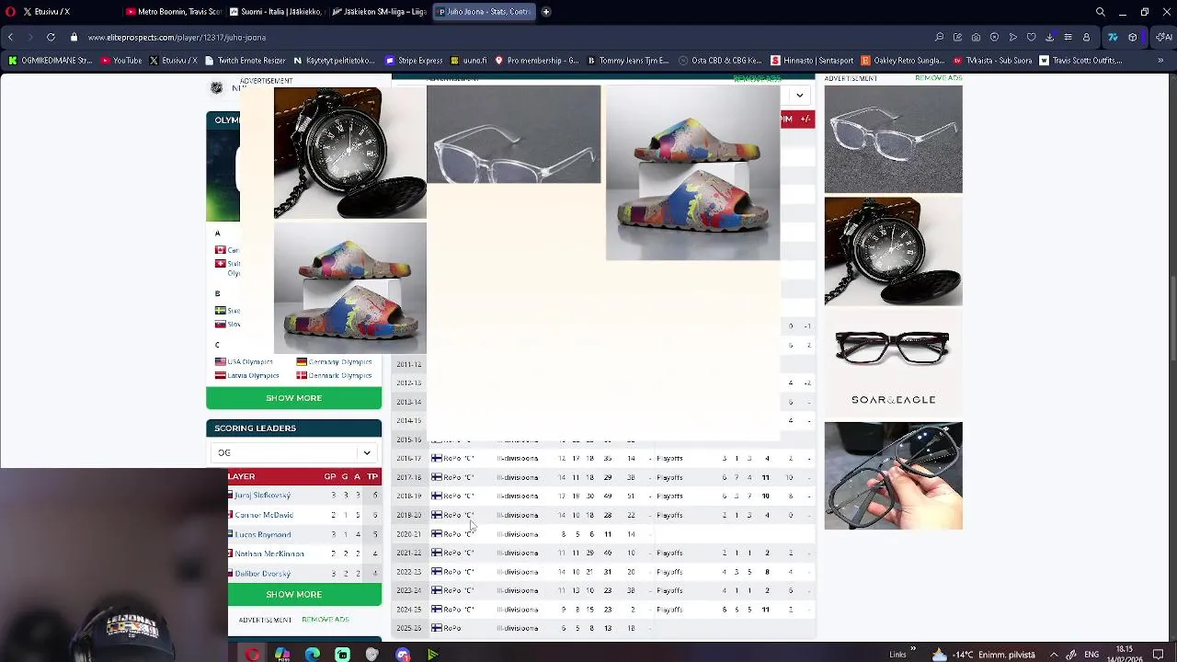Open Oakley Retro Sunglasses bookmark
This screenshot has width=1177, height=662.
pos(904,61)
